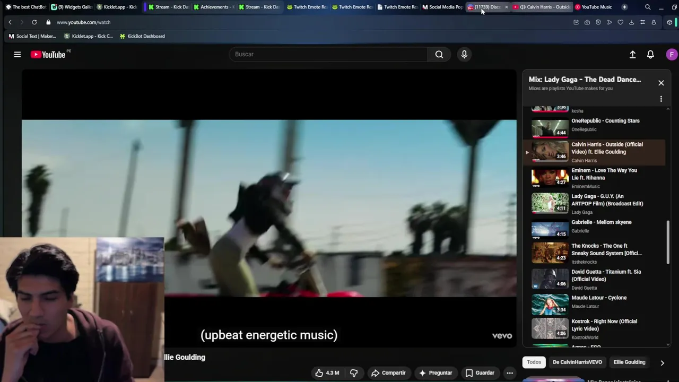Play The Knocks - The One ft Sneaky Sound System

tap(594, 253)
